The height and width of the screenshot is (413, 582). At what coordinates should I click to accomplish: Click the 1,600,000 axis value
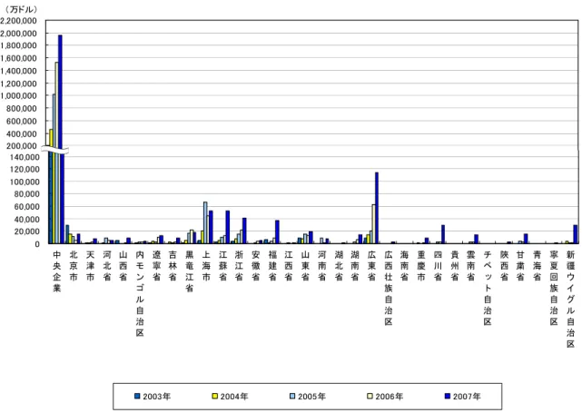pos(18,58)
